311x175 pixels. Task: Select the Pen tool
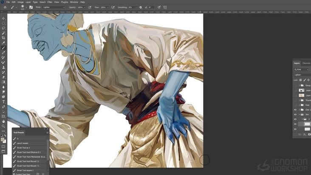3,107
